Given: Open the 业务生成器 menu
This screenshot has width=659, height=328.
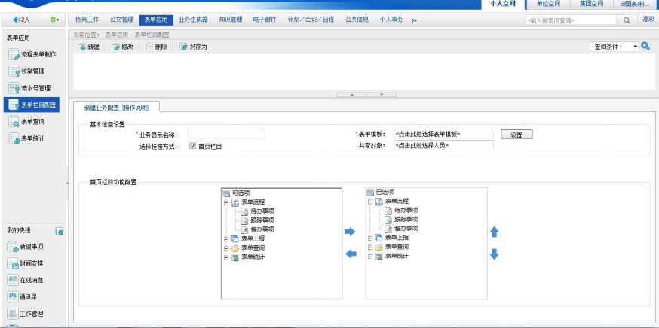Looking at the screenshot, I should pyautogui.click(x=193, y=20).
